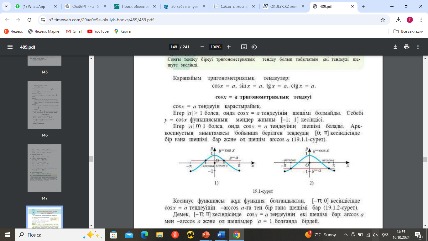Click the total pages 241 text
The image size is (428, 241).
point(186,47)
